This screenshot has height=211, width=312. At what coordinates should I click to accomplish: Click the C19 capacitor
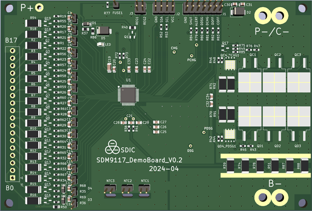(x=109, y=68)
